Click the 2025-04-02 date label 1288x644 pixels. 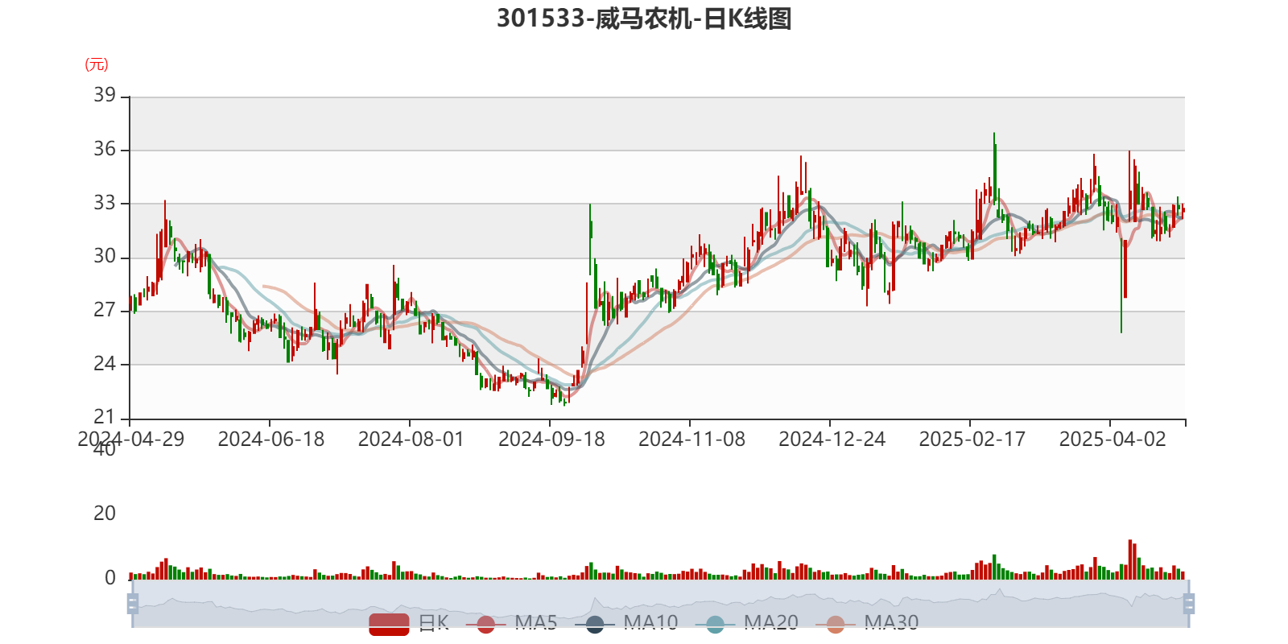coord(1112,440)
